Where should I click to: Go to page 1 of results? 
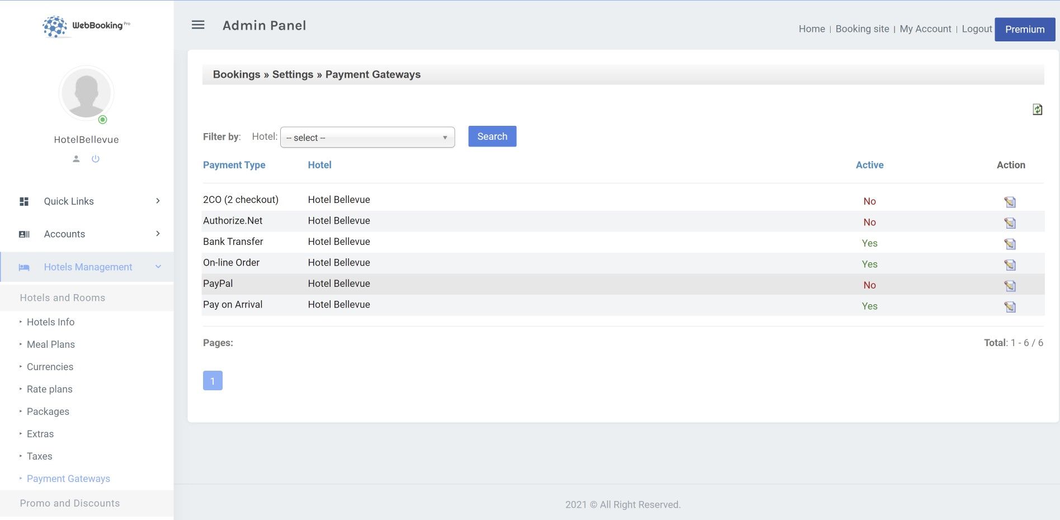tap(213, 381)
